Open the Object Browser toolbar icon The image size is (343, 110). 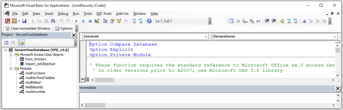coord(119,21)
